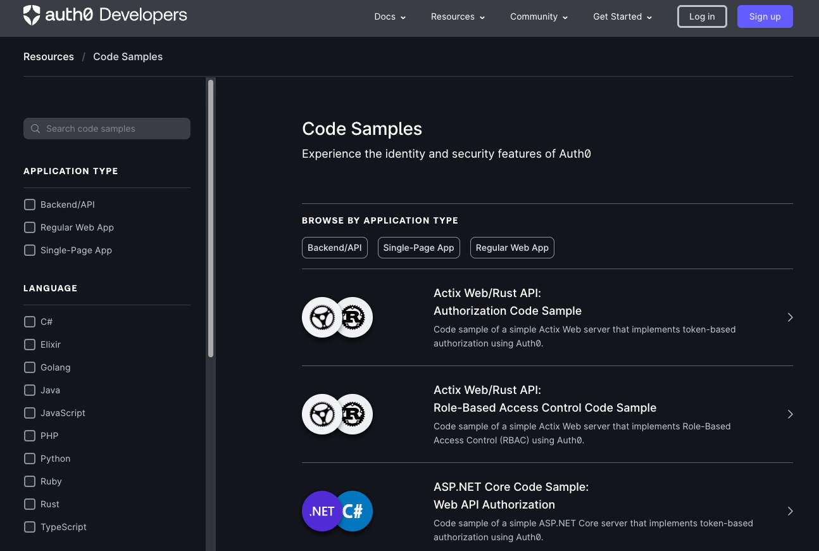
Task: Click Code Samples breadcrumb link
Action: pos(128,57)
